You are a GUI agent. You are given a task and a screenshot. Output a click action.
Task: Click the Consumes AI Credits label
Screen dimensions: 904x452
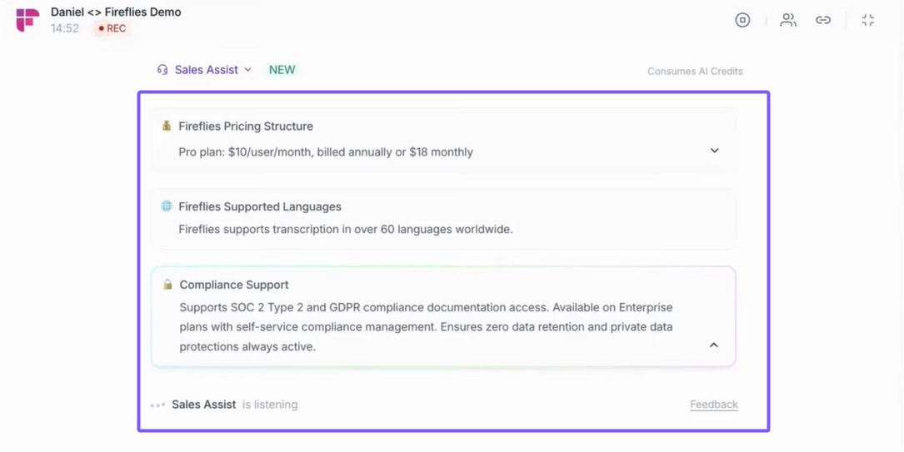(695, 72)
